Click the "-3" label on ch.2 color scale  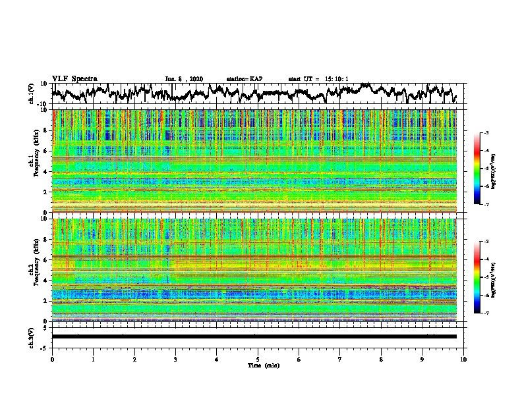(486, 242)
